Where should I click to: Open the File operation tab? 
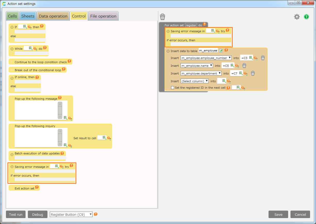coord(103,16)
